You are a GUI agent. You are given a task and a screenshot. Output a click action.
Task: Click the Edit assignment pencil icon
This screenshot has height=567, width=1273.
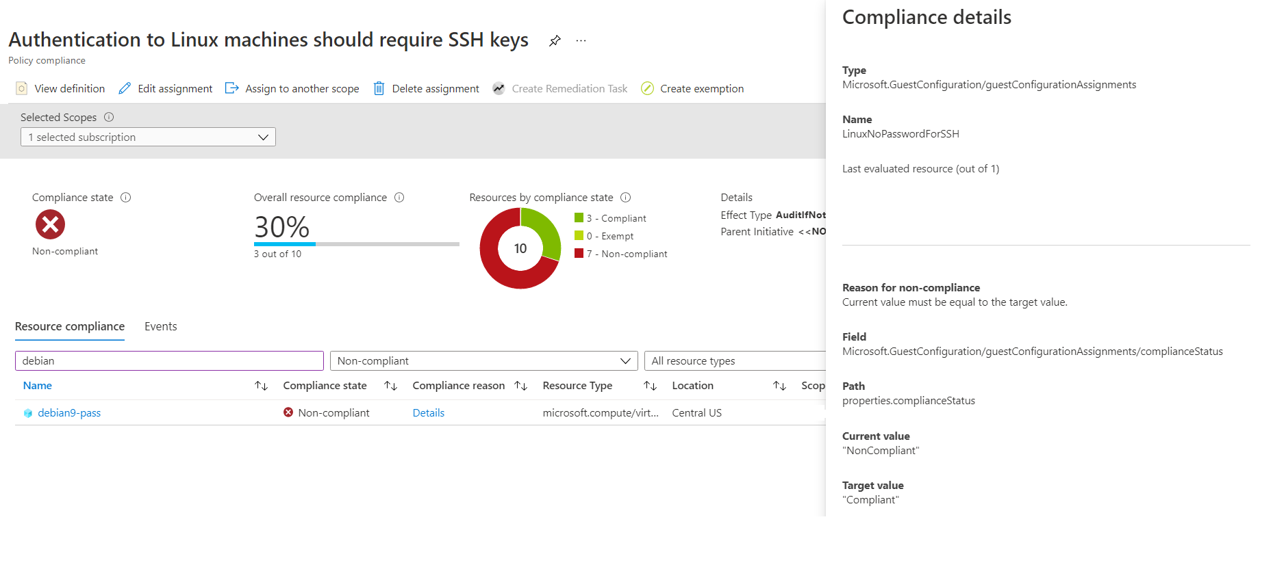[125, 88]
